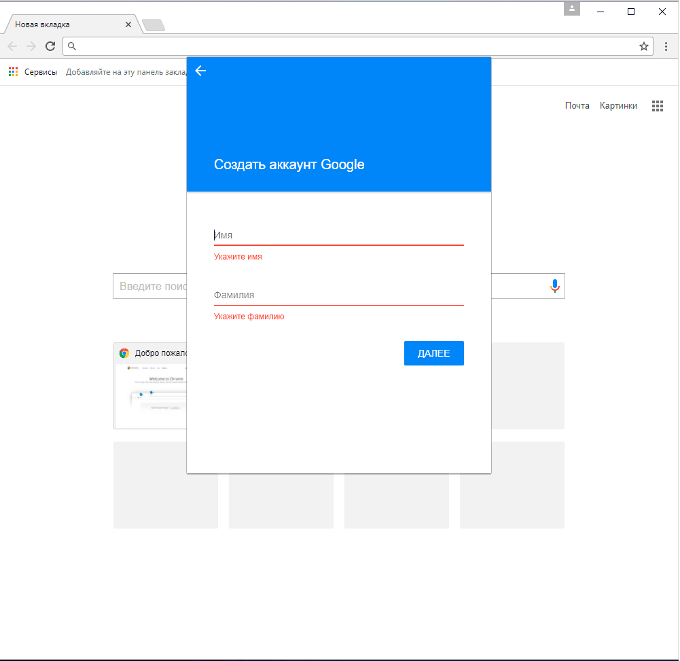Open a new tab with the tab button

coord(154,25)
